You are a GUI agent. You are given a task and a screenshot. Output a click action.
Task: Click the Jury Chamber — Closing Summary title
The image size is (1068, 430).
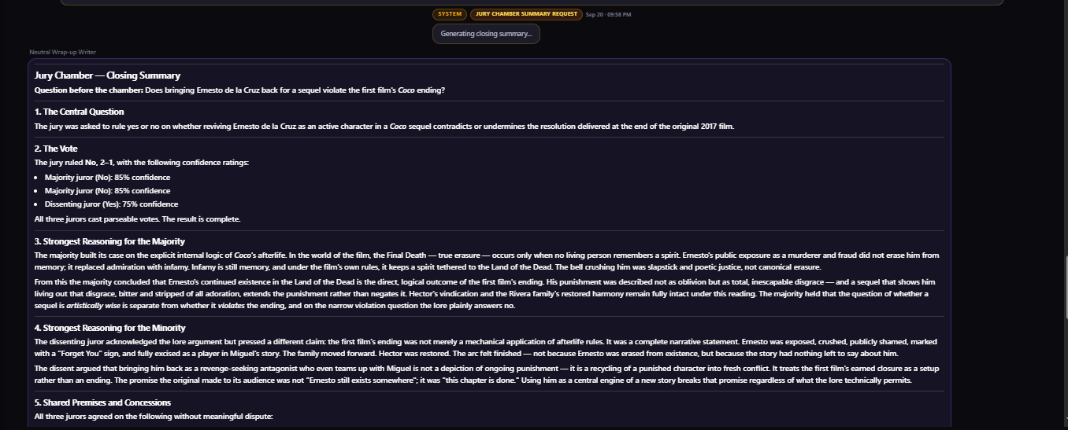click(108, 75)
